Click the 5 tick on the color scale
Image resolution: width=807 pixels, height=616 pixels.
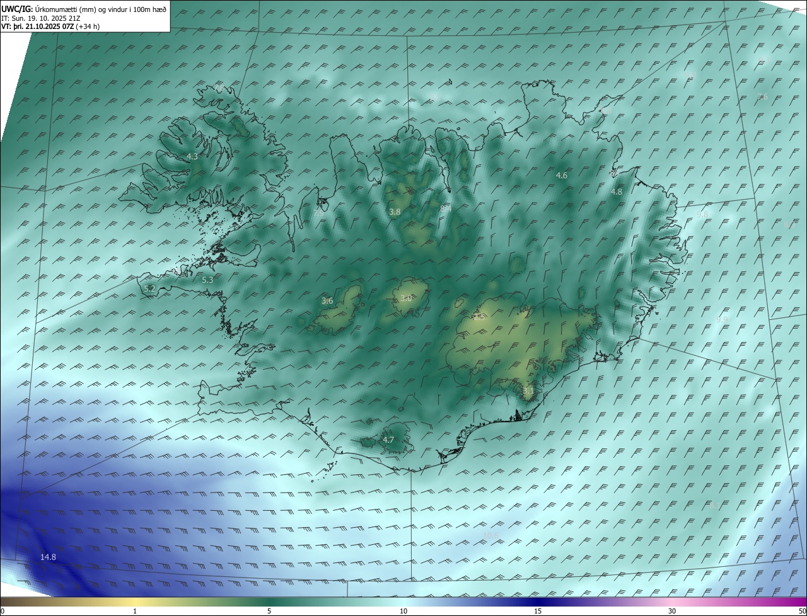point(269,611)
